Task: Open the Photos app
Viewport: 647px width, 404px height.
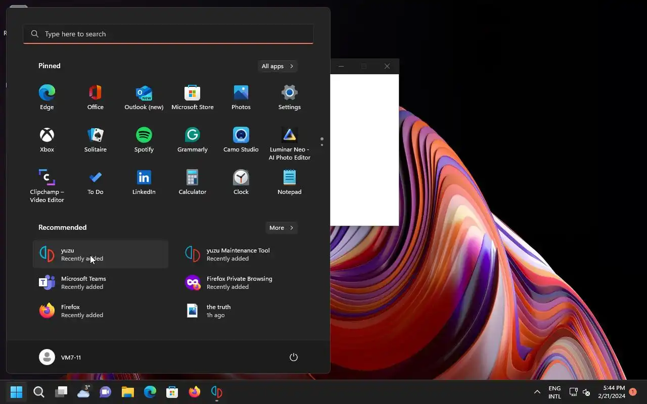Action: tap(241, 97)
